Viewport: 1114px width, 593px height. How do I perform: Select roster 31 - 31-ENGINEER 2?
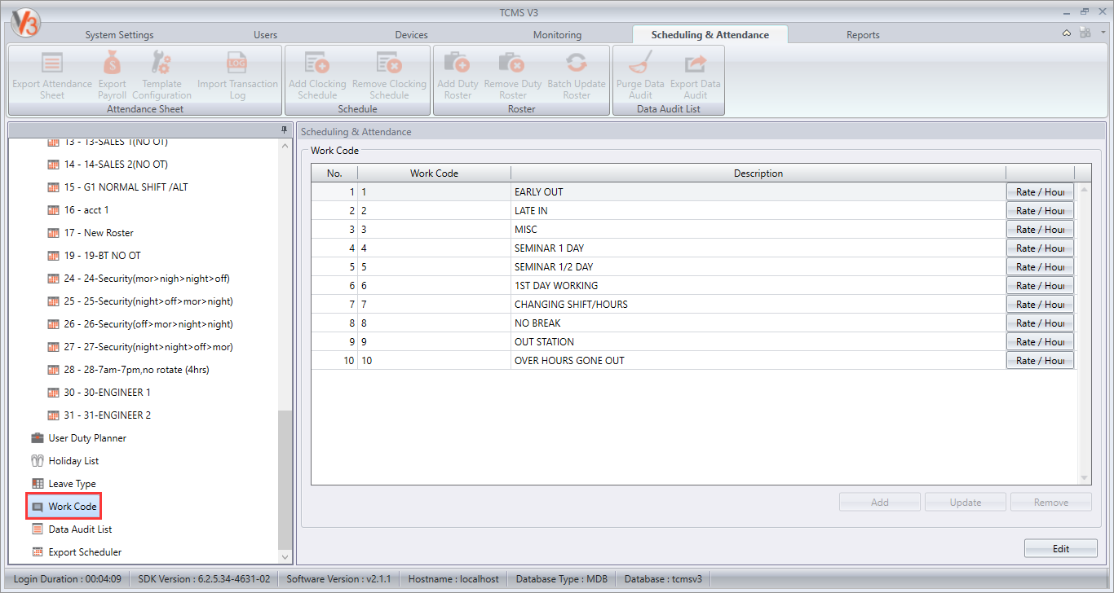point(107,415)
